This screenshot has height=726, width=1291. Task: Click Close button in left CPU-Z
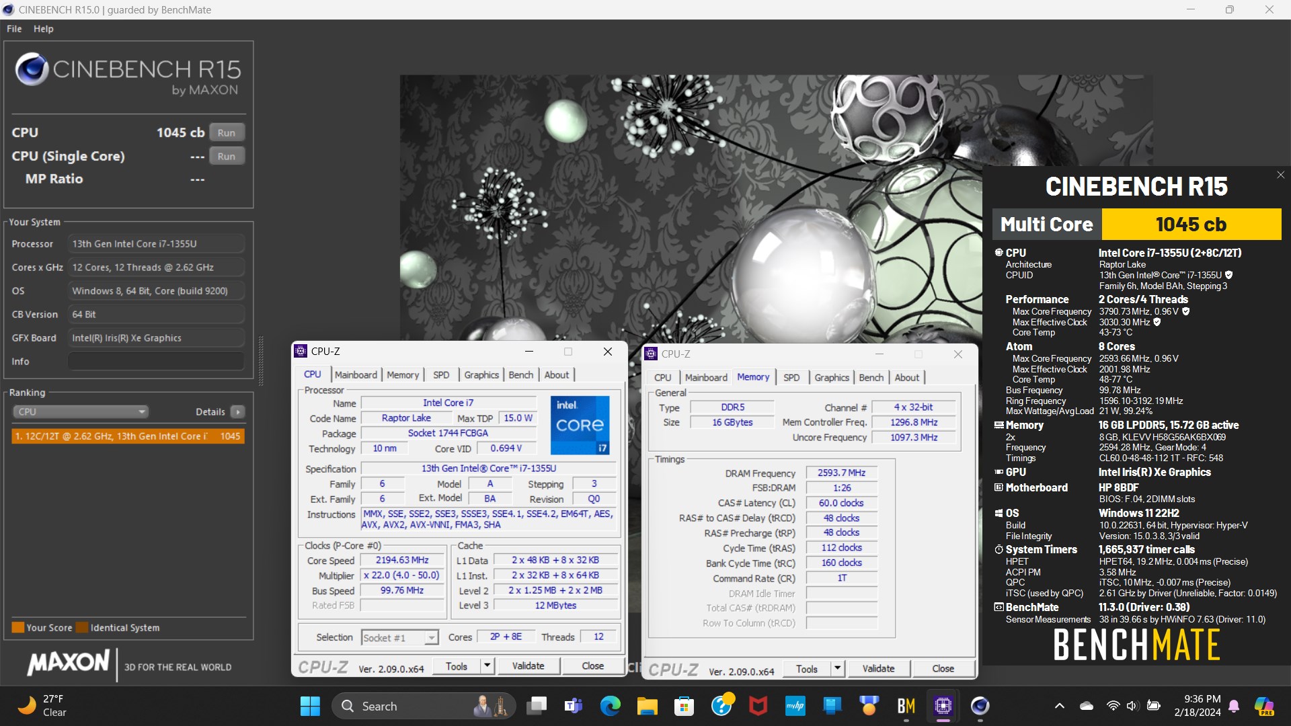click(592, 666)
